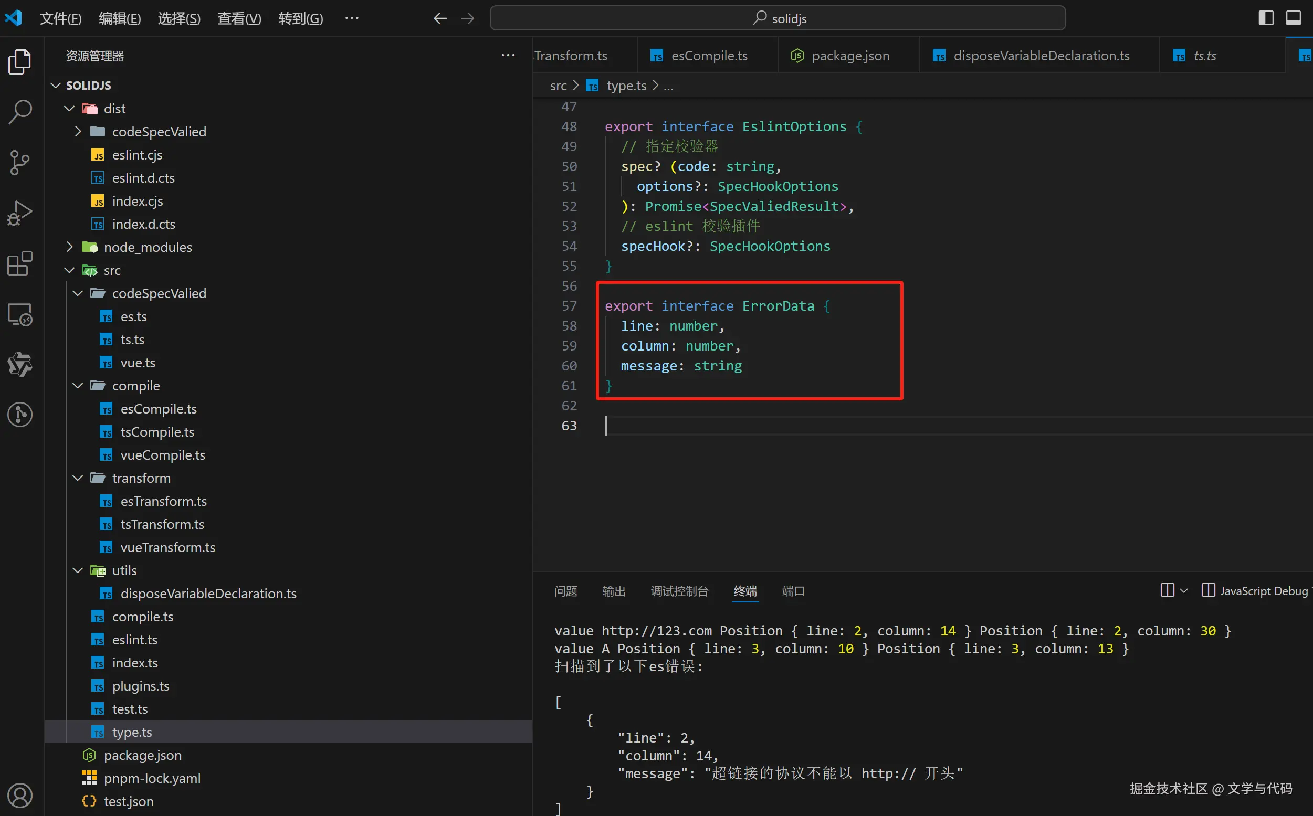Open the Explorer view icon
The width and height of the screenshot is (1313, 816).
[20, 61]
